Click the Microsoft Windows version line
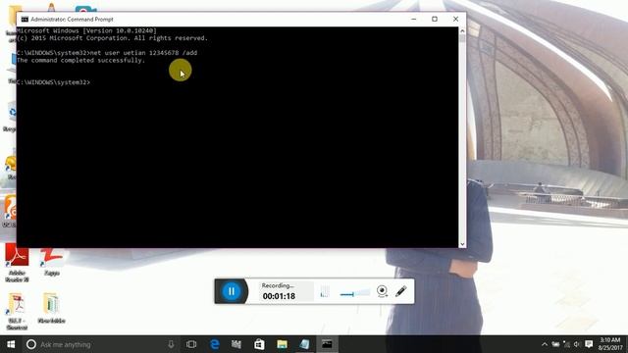This screenshot has height=353, width=628. (x=86, y=30)
